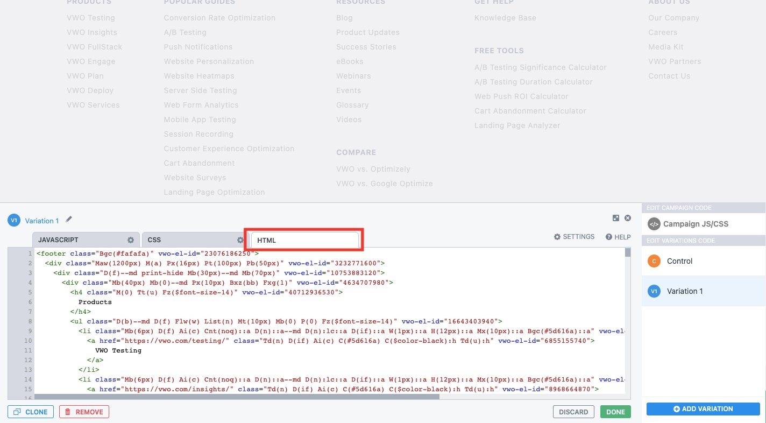Select Campaign JS/CSS code
Screen dimensions: 766x423
(703, 224)
